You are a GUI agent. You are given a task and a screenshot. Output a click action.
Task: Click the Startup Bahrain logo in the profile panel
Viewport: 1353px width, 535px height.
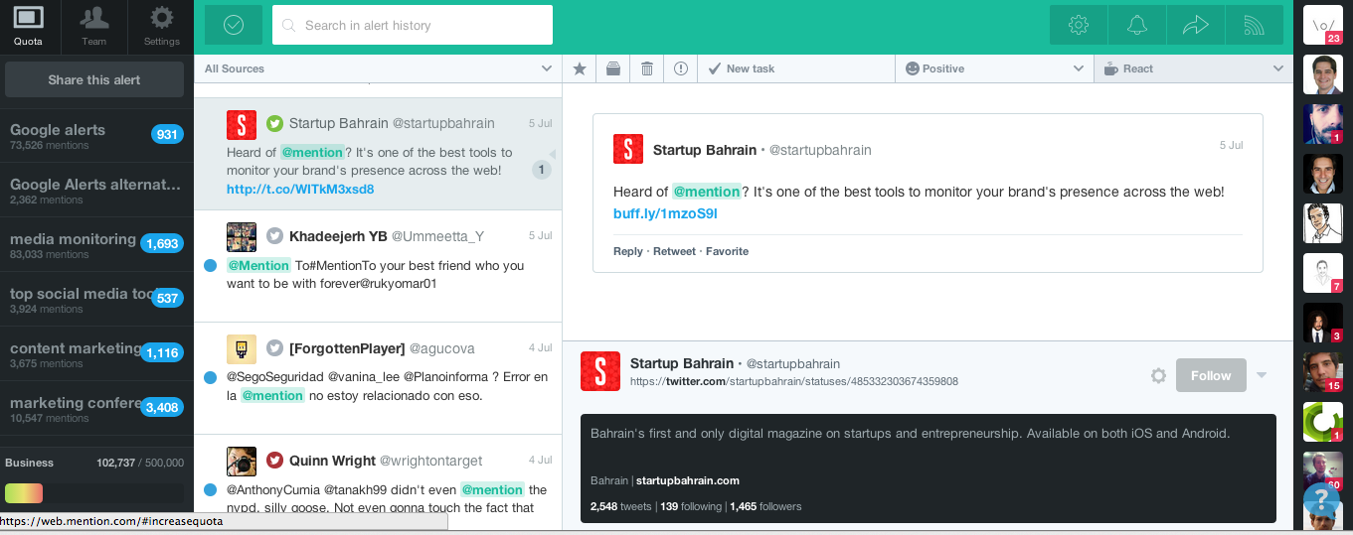pos(600,371)
